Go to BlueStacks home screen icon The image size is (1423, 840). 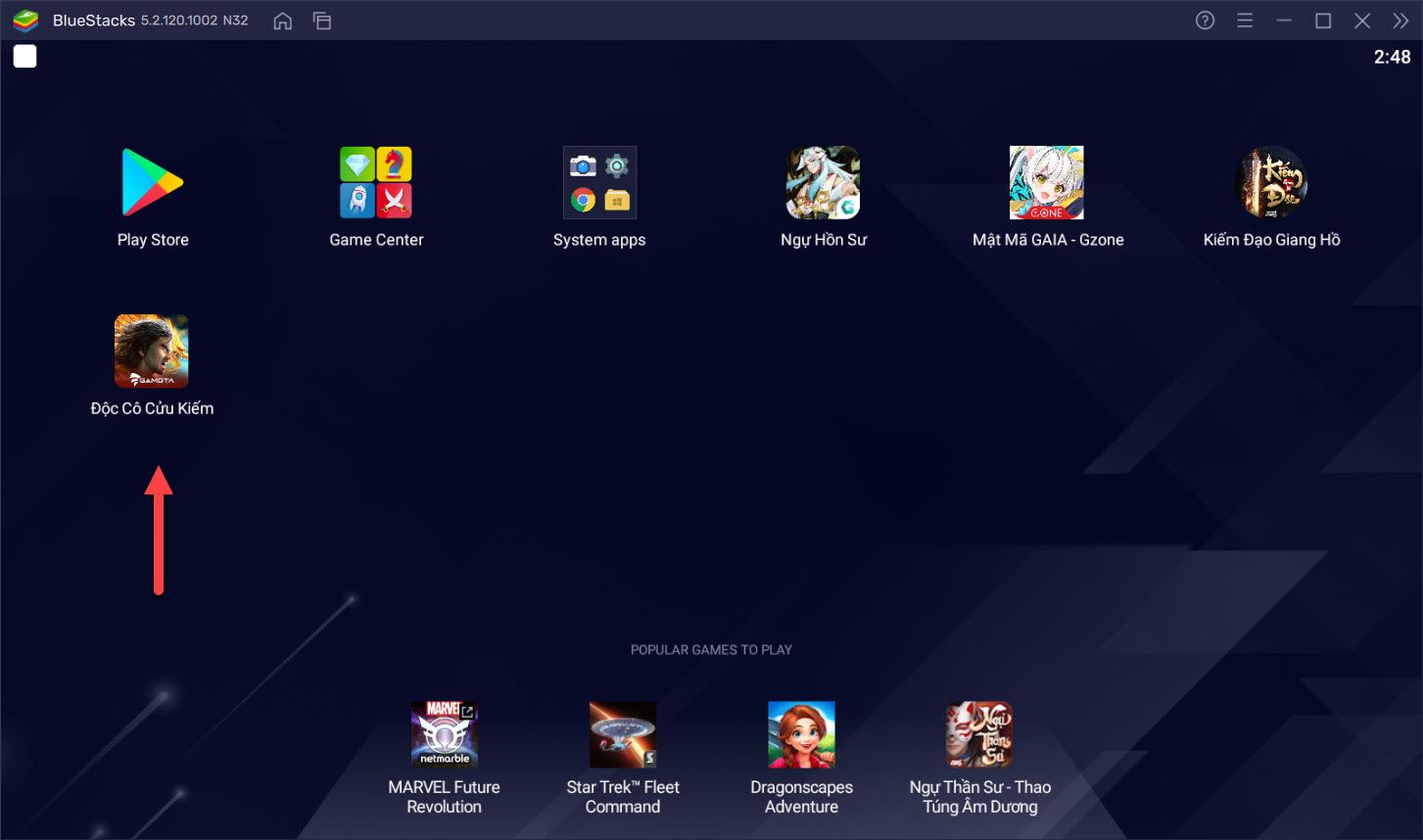point(283,21)
